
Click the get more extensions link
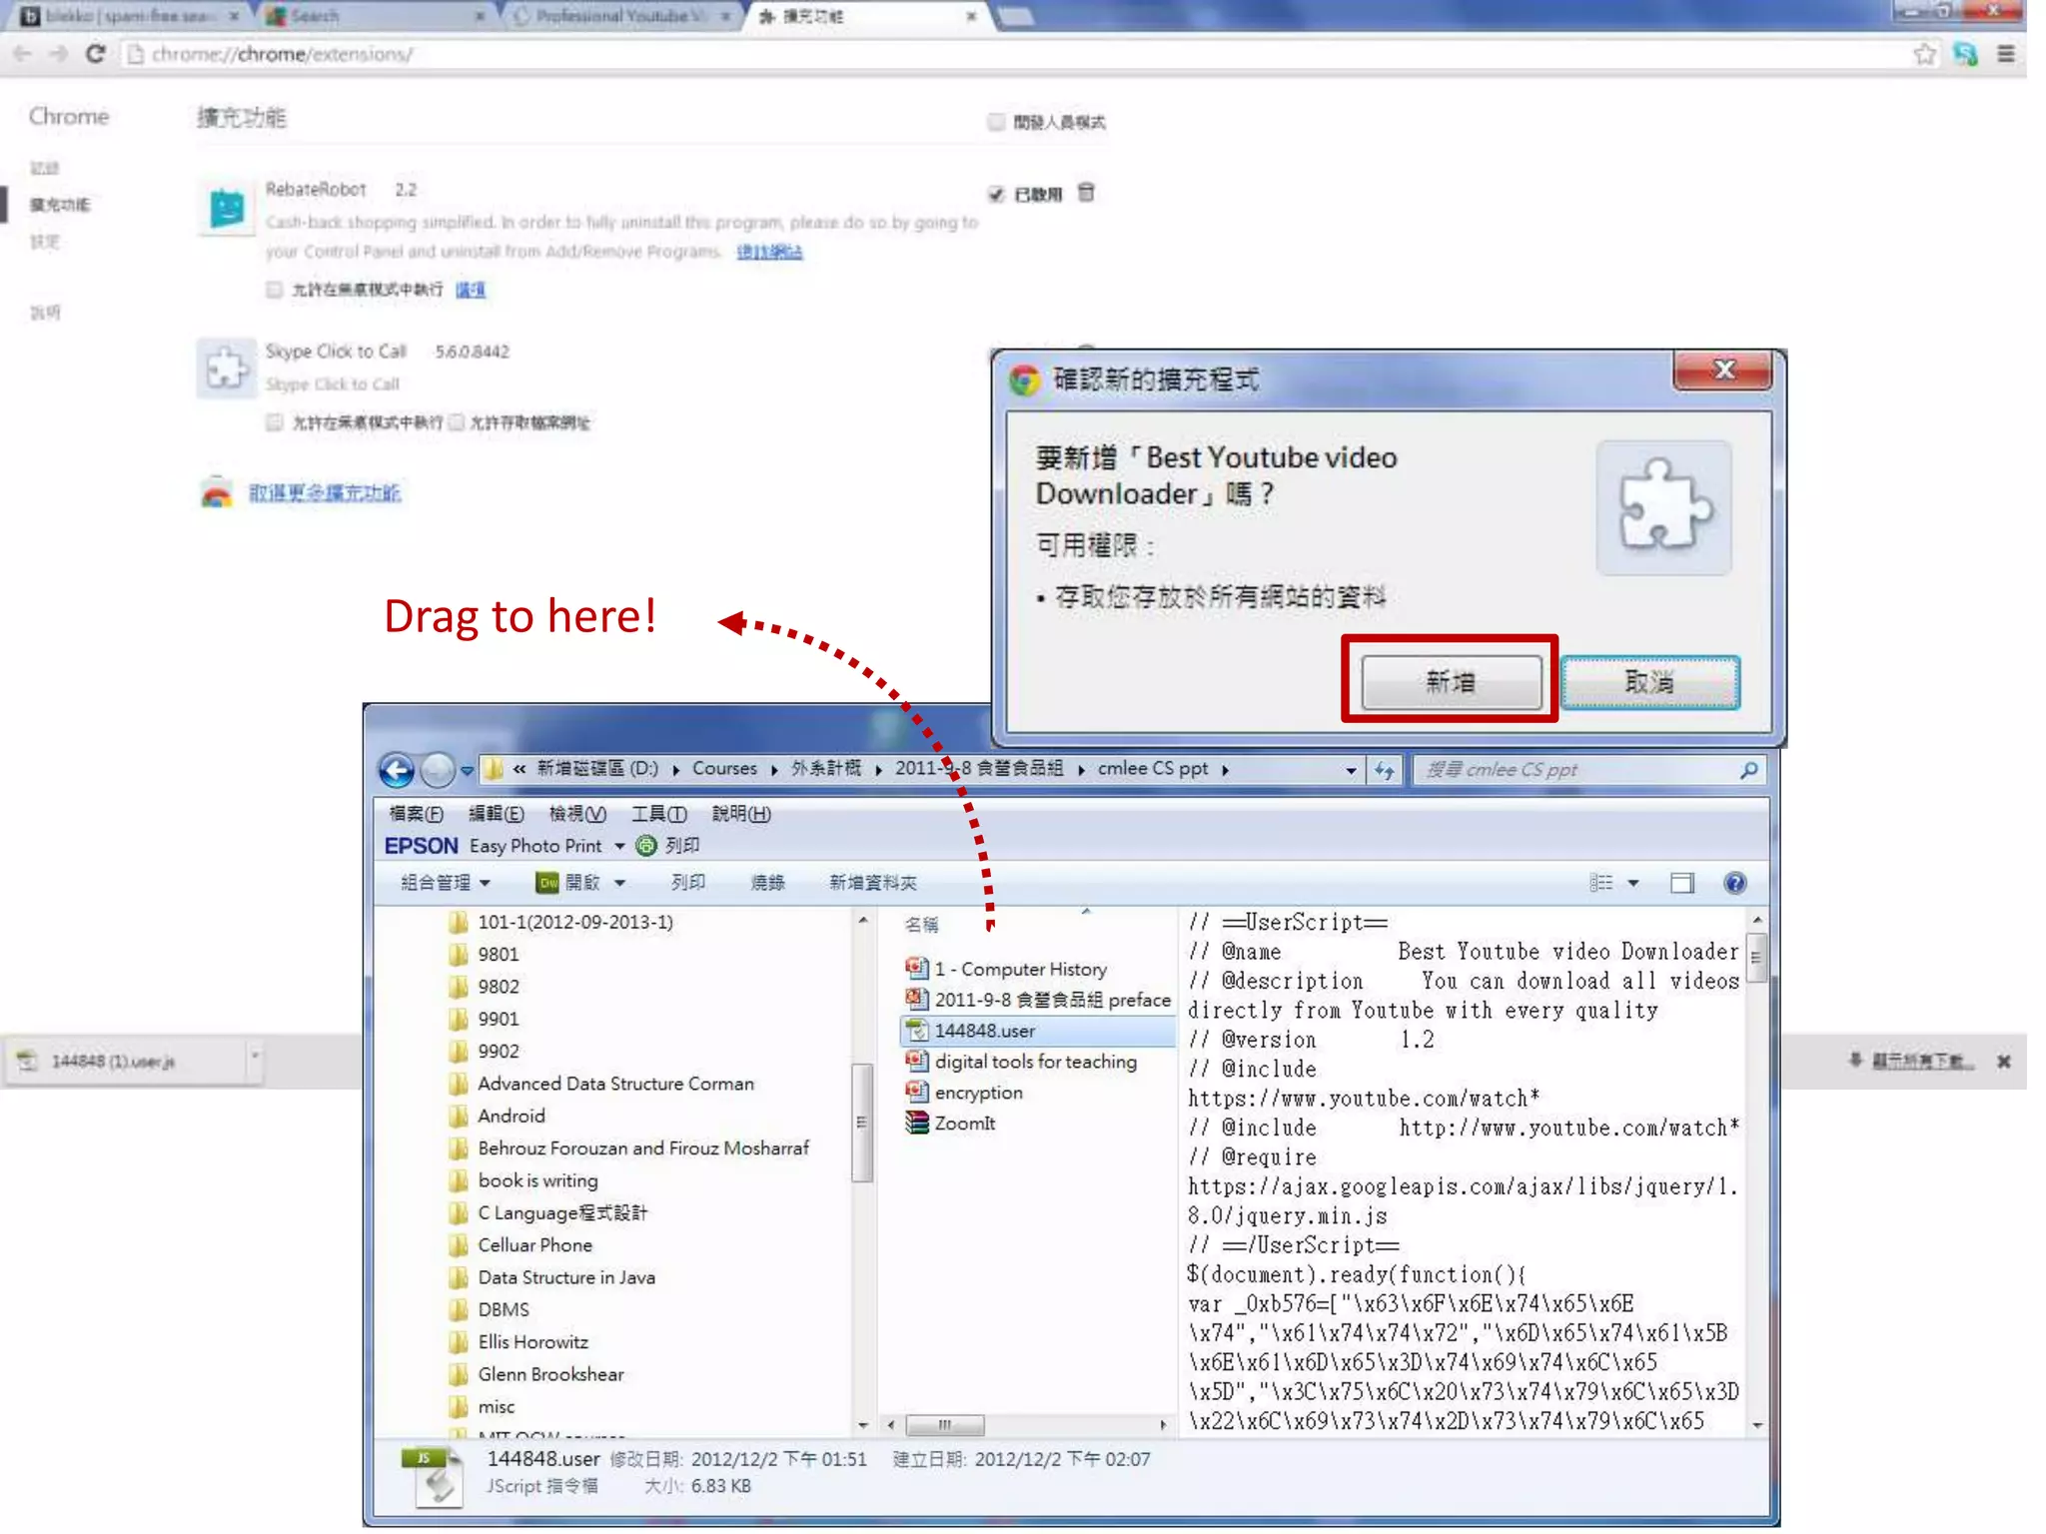coord(324,493)
